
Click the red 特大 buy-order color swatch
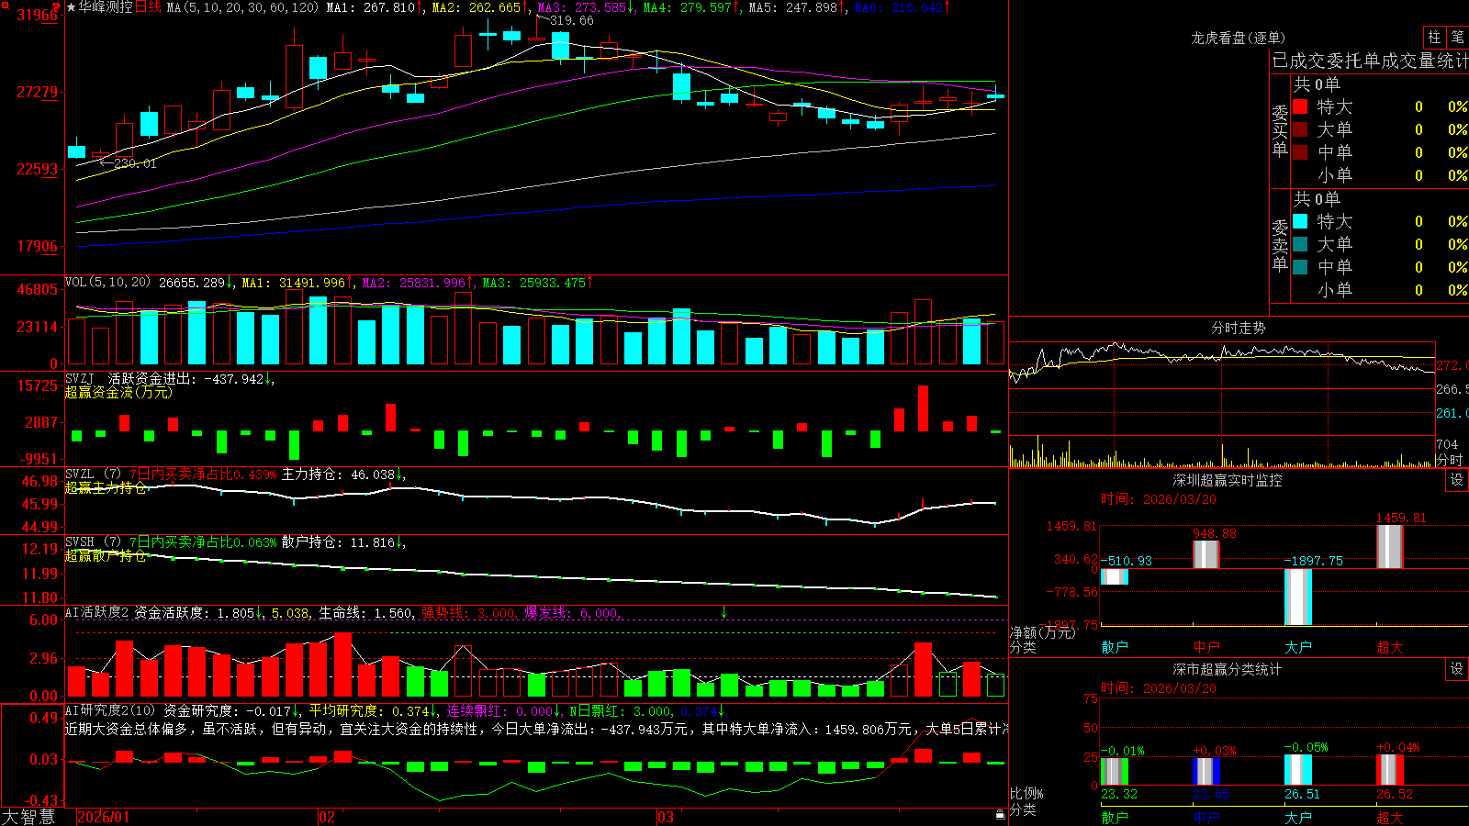coord(1300,106)
